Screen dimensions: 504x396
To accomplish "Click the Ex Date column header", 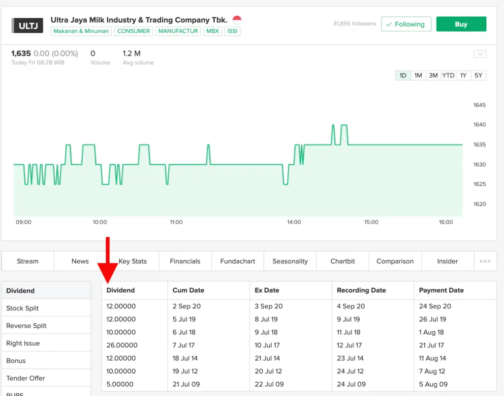I will click(x=267, y=290).
